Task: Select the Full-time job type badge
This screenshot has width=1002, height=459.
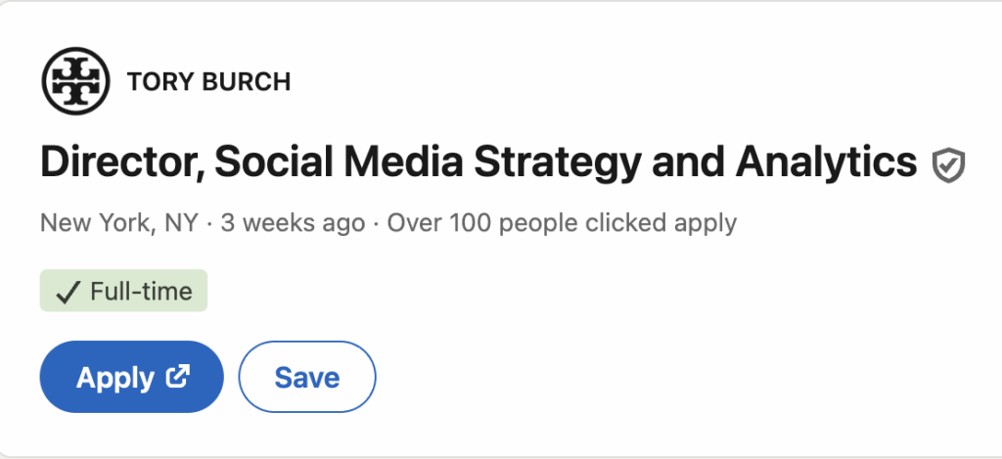Action: coord(123,291)
